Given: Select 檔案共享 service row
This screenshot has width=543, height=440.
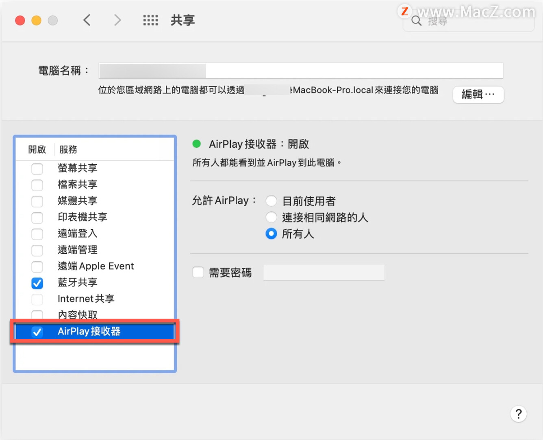Looking at the screenshot, I should 95,184.
